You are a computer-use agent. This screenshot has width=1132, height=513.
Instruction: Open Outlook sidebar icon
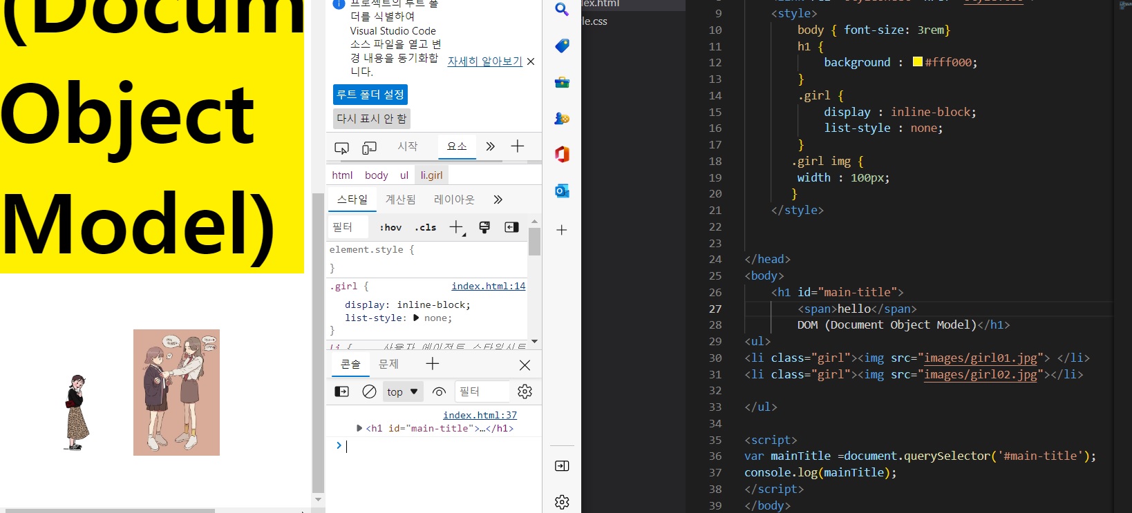point(562,191)
